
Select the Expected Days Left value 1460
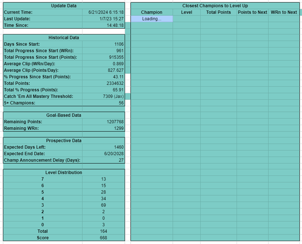[x=104, y=147]
